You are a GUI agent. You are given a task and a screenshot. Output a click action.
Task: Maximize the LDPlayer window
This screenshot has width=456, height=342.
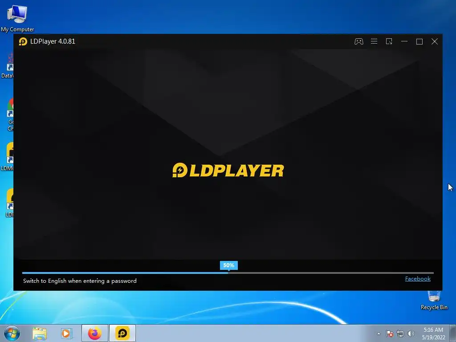coord(419,41)
